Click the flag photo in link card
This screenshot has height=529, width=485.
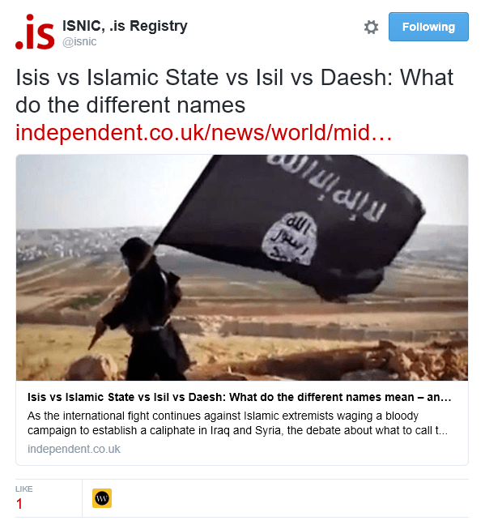tap(242, 267)
